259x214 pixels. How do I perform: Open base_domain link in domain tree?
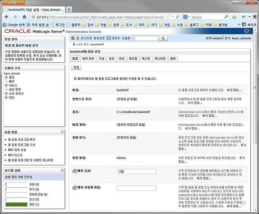coord(12,73)
